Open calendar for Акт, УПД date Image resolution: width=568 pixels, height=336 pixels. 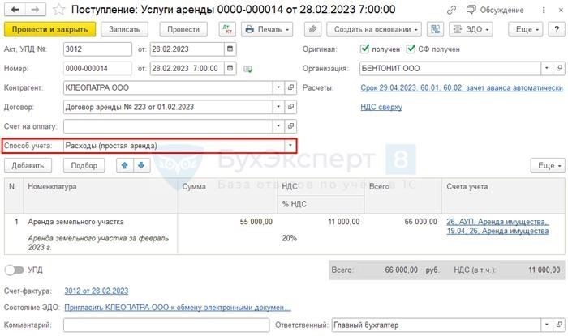pos(230,49)
